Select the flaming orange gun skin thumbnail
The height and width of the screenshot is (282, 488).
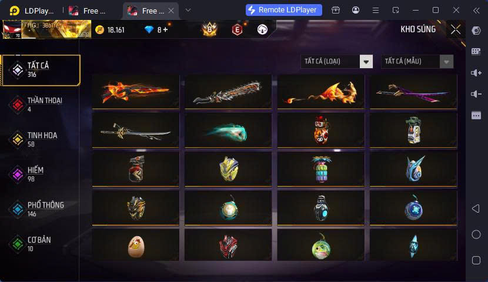pos(136,92)
